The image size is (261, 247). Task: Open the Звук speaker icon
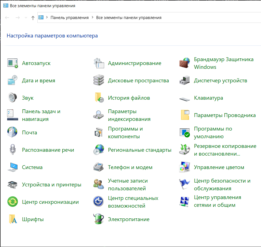[x=13, y=98]
